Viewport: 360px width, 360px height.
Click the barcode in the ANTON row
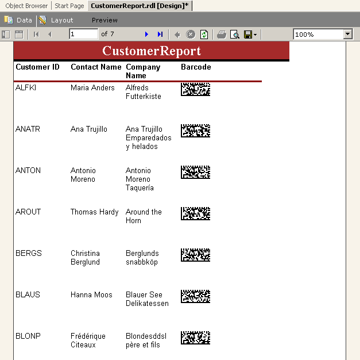pos(195,172)
